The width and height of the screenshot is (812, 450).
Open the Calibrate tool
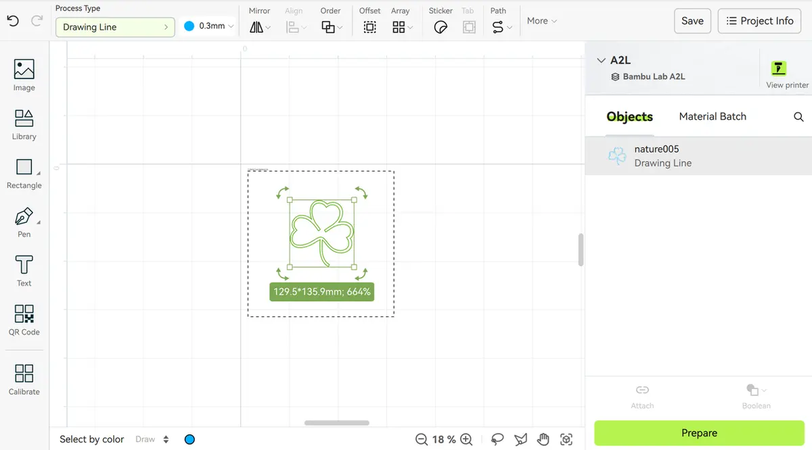(x=24, y=379)
